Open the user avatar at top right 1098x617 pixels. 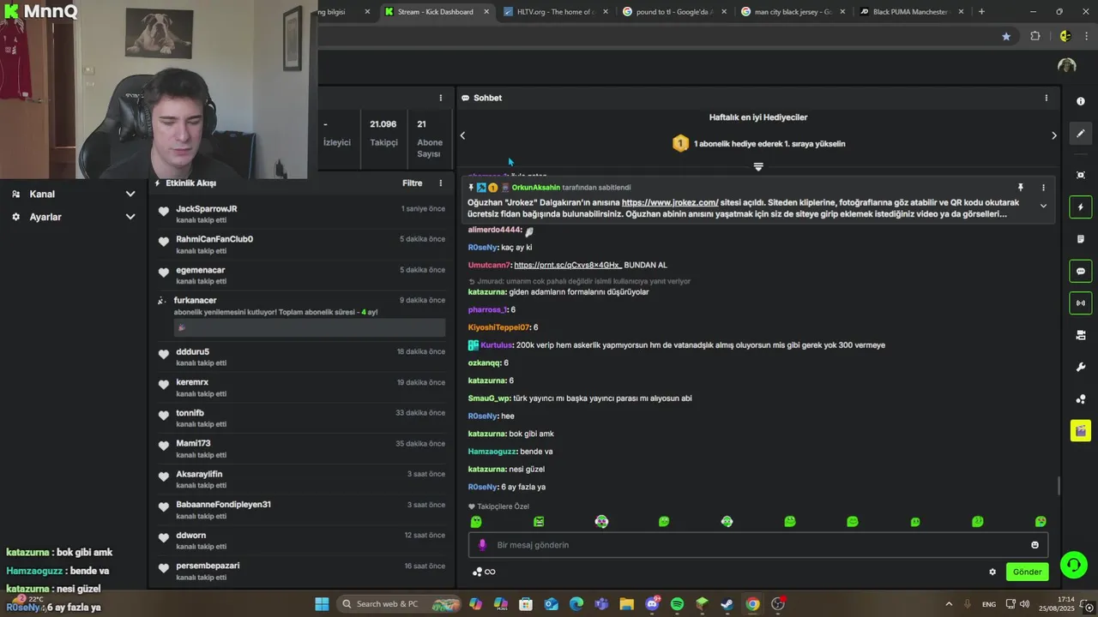(1066, 66)
